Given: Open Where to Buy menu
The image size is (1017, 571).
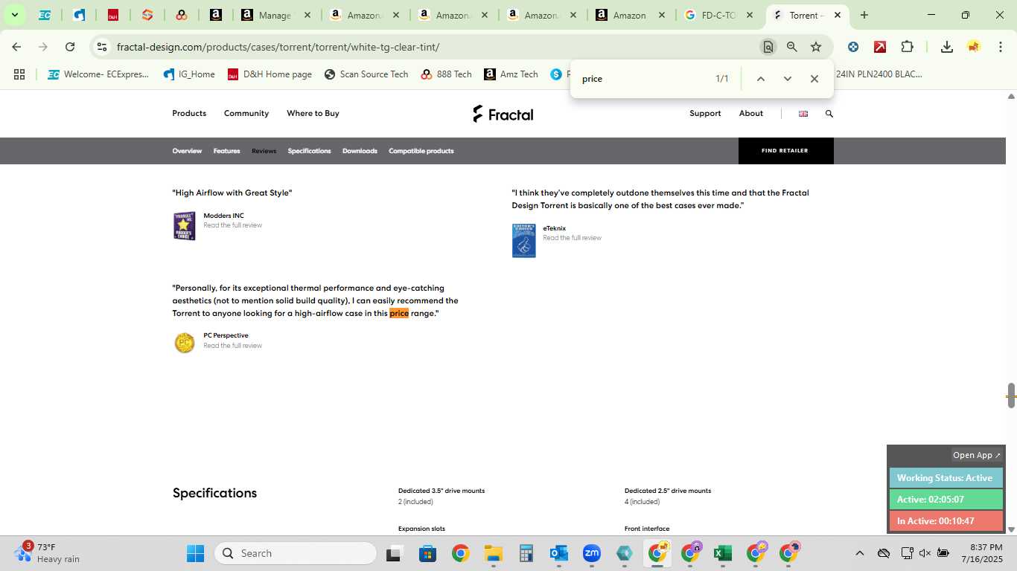Looking at the screenshot, I should pyautogui.click(x=313, y=113).
